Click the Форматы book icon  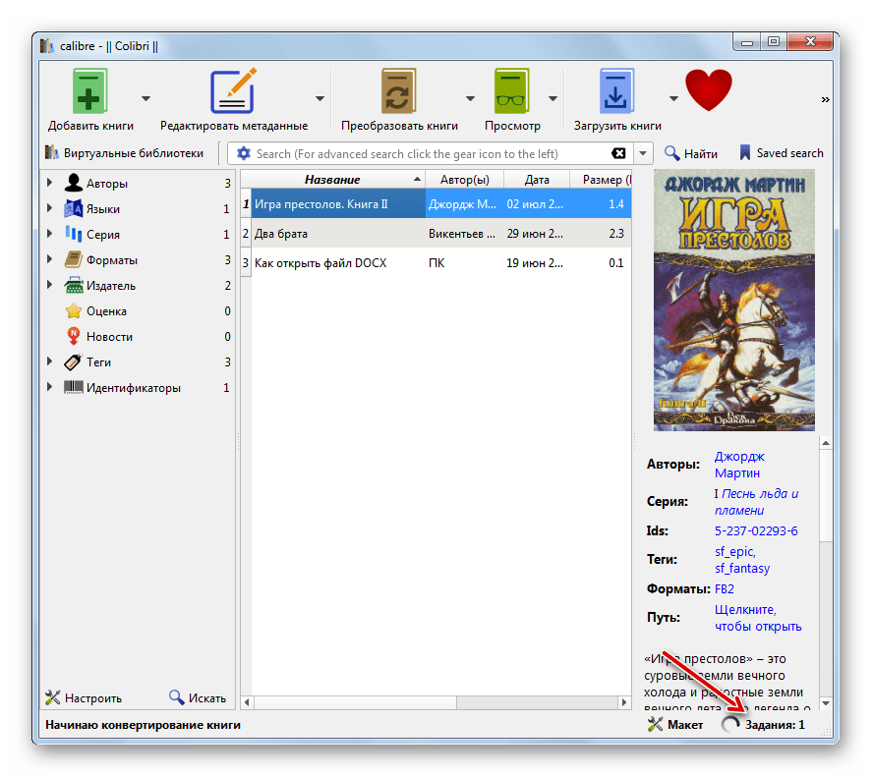click(73, 259)
